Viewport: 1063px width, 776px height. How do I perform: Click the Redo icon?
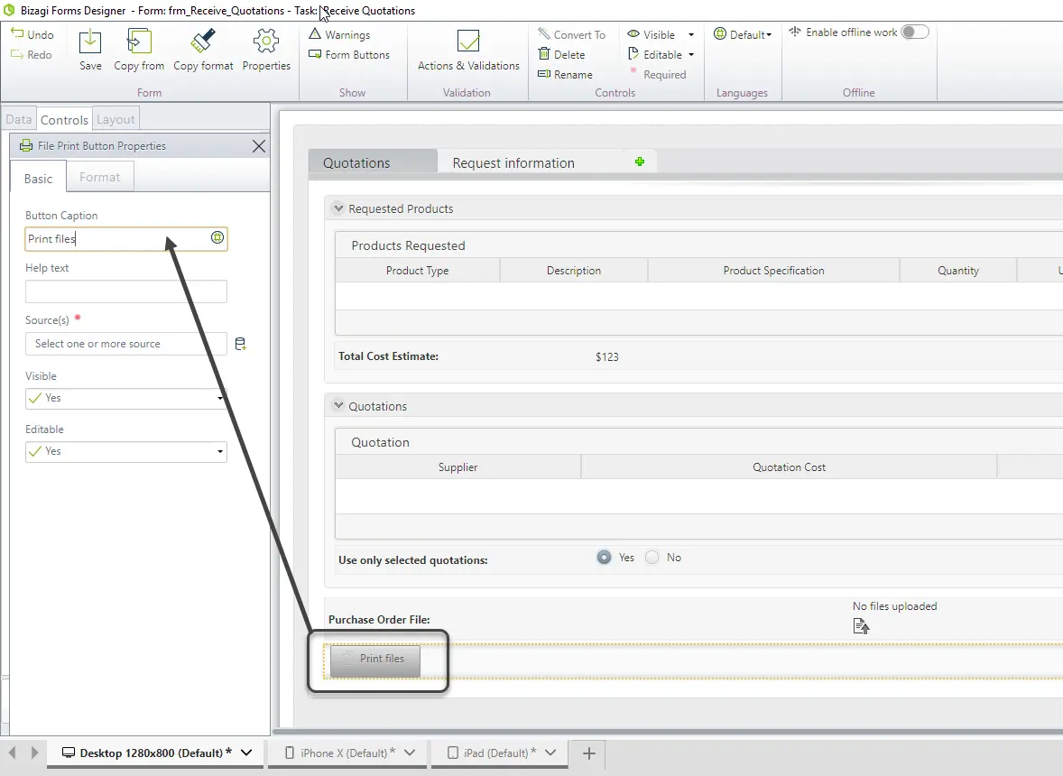pos(17,54)
